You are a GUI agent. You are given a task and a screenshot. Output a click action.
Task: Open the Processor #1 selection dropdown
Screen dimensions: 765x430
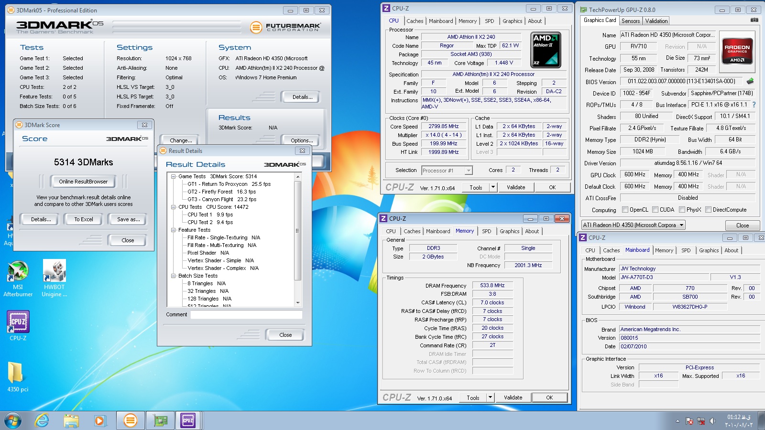point(469,170)
